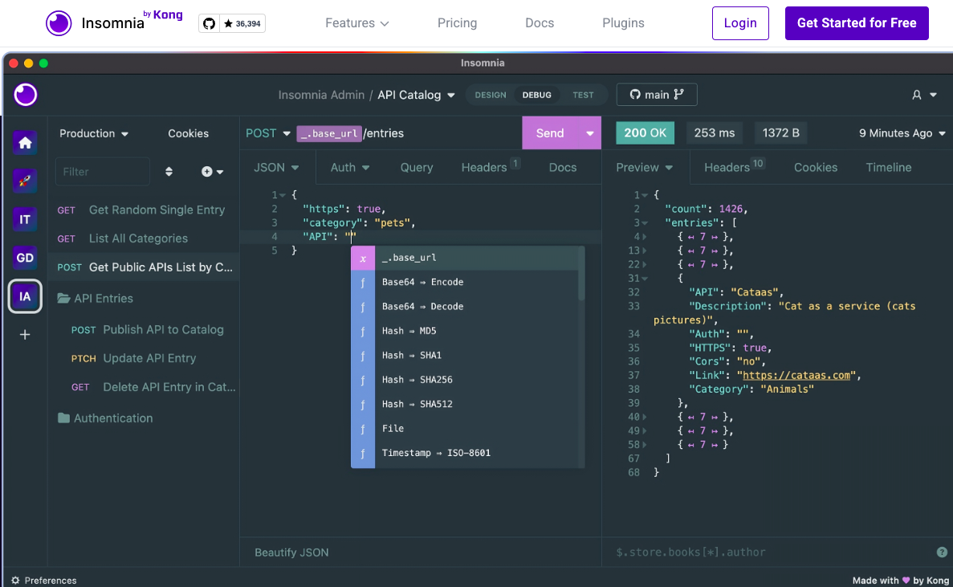This screenshot has width=953, height=587.
Task: Click the request sort icon beside Filter
Action: (x=169, y=171)
